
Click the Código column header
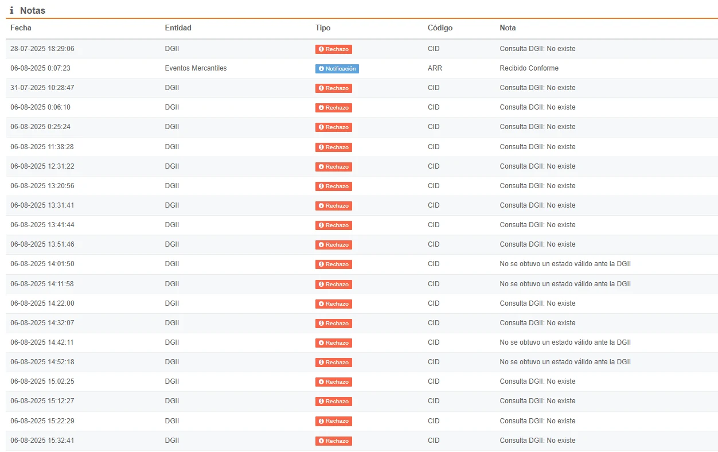(x=440, y=28)
